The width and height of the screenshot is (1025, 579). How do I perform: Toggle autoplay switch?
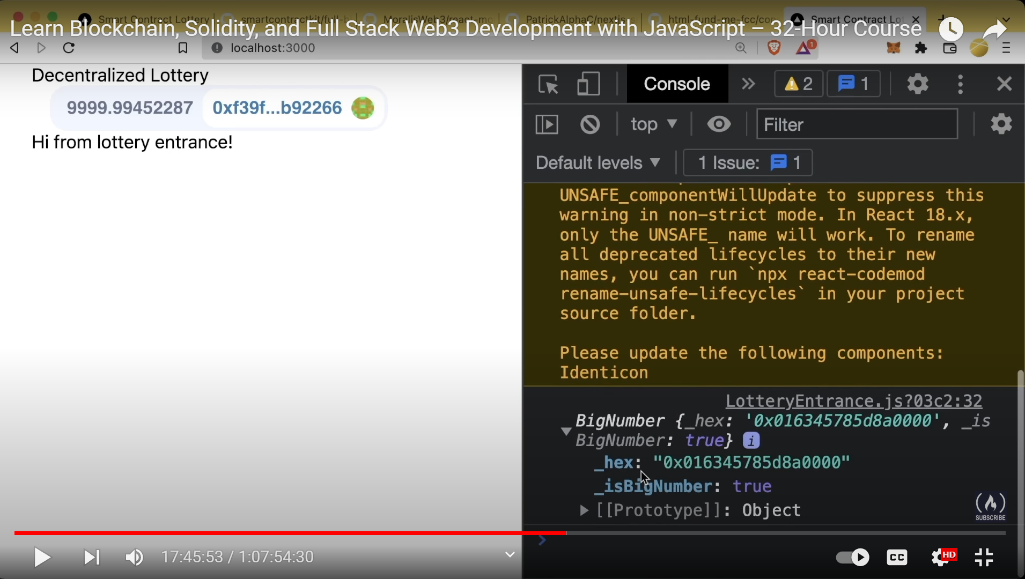click(x=853, y=557)
